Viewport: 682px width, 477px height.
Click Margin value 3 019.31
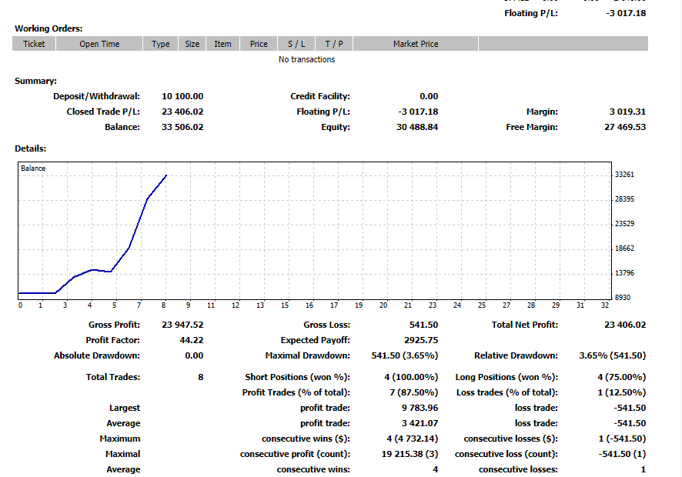pyautogui.click(x=627, y=112)
